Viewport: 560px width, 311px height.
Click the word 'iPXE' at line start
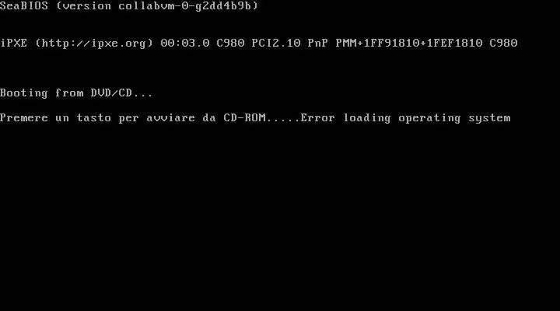click(x=13, y=43)
